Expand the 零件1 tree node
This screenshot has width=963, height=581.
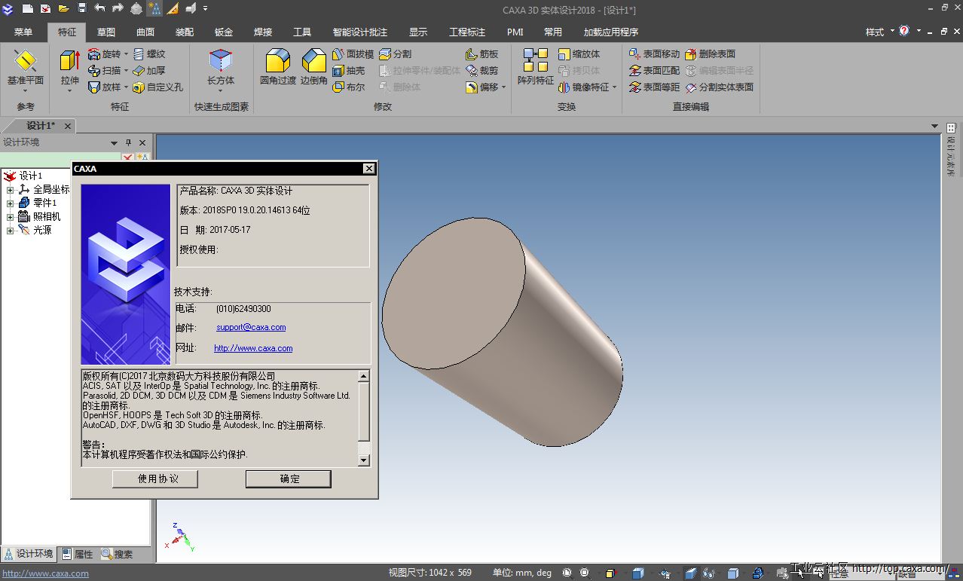[x=11, y=203]
